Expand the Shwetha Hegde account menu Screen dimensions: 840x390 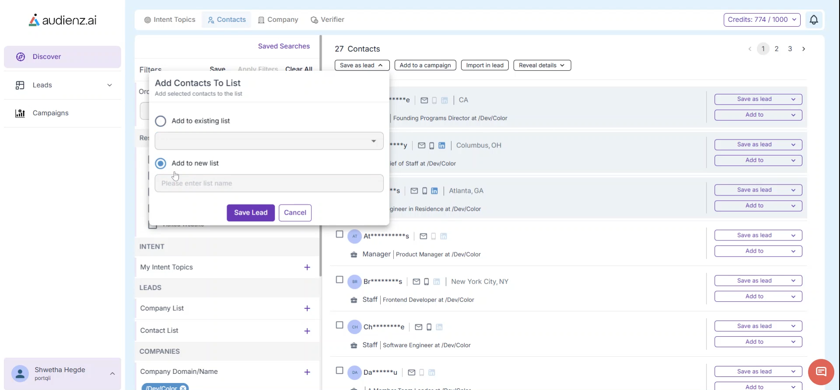point(112,374)
